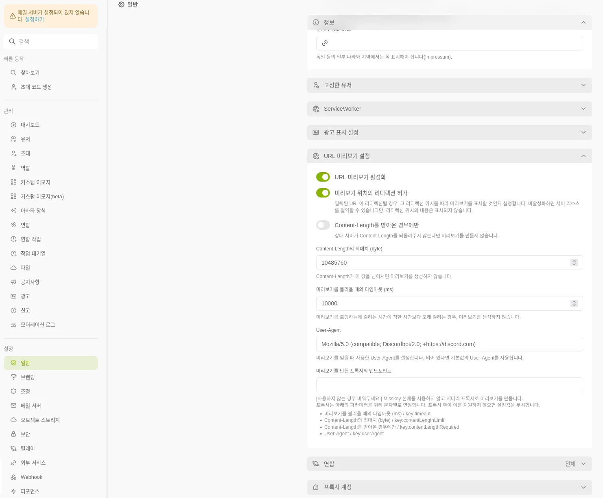Click the User-Agent input field
Image resolution: width=603 pixels, height=498 pixels.
pyautogui.click(x=449, y=344)
